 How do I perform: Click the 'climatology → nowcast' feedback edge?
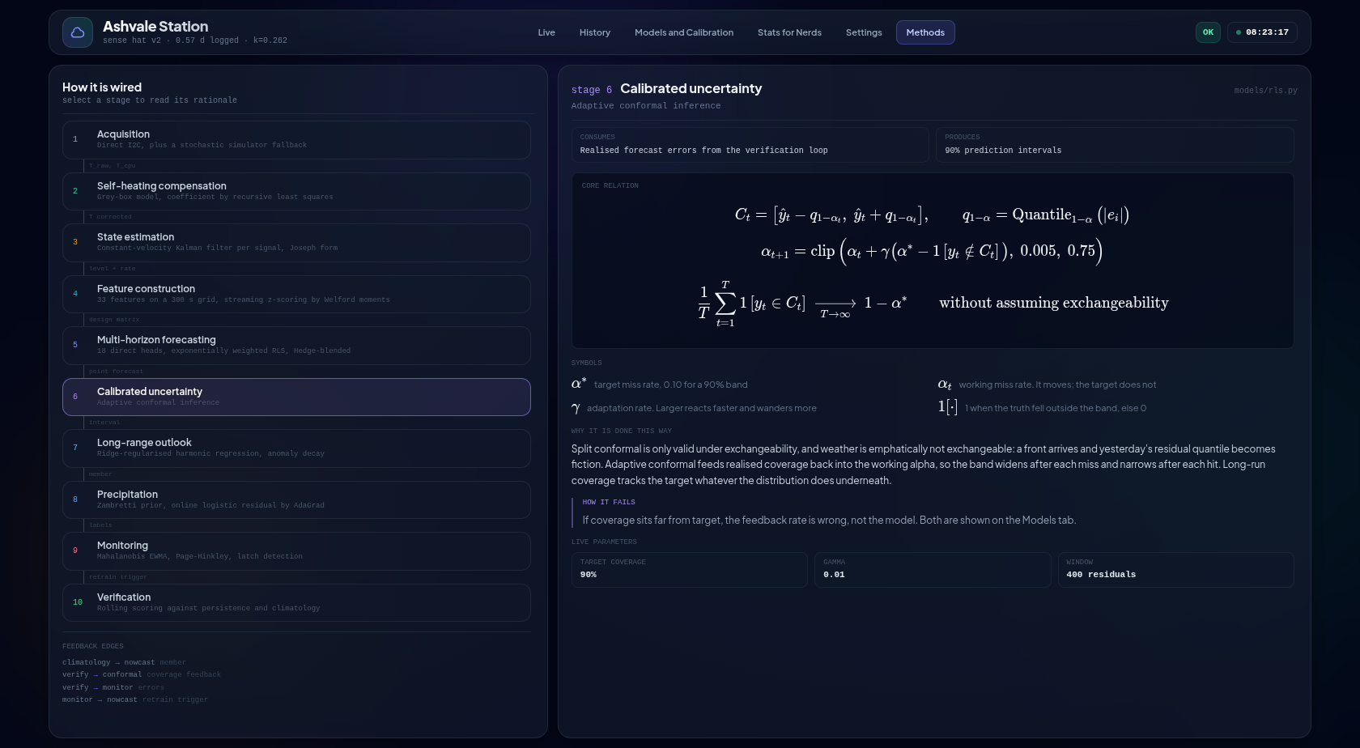[x=124, y=662]
